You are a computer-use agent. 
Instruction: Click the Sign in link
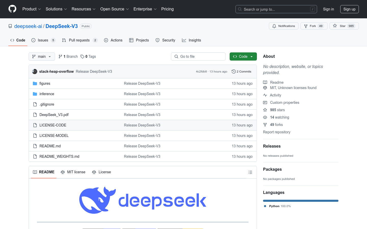[x=329, y=9]
